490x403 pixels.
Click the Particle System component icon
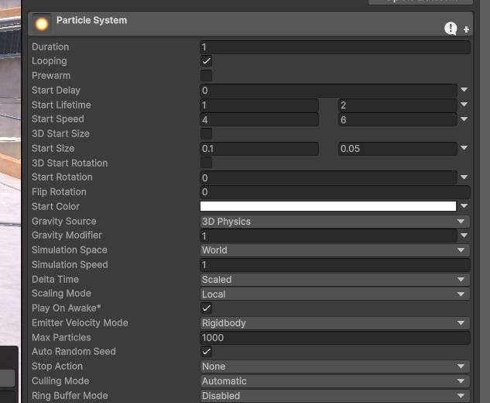(42, 23)
